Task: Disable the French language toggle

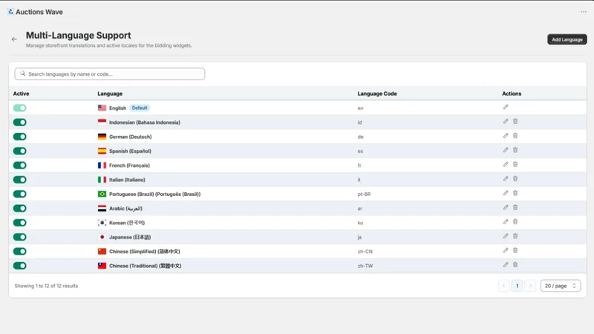Action: coord(20,166)
